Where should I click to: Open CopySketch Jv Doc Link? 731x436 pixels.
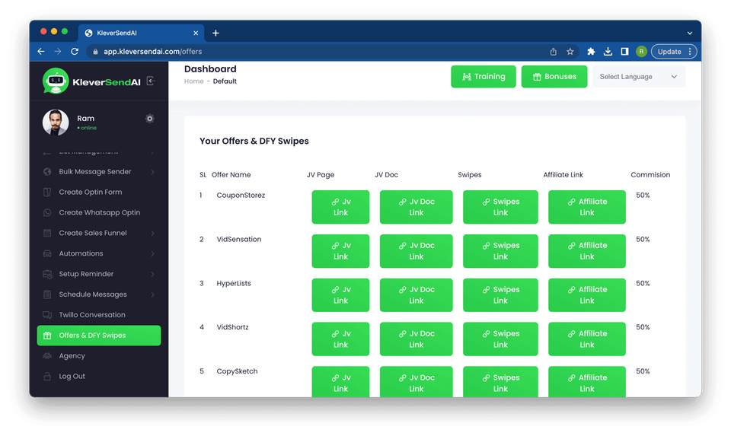[417, 382]
